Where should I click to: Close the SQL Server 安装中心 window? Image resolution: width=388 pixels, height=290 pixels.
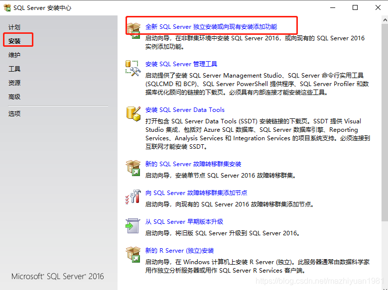(x=378, y=7)
